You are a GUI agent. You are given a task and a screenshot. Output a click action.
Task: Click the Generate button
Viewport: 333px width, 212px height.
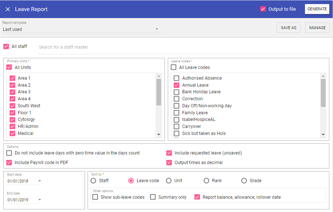pos(317,9)
